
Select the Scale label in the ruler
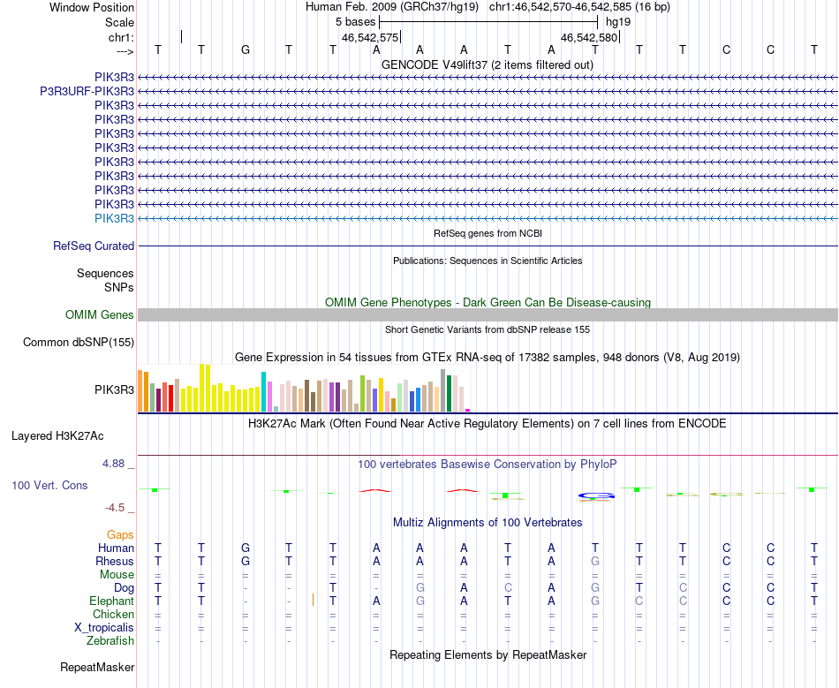pyautogui.click(x=119, y=22)
